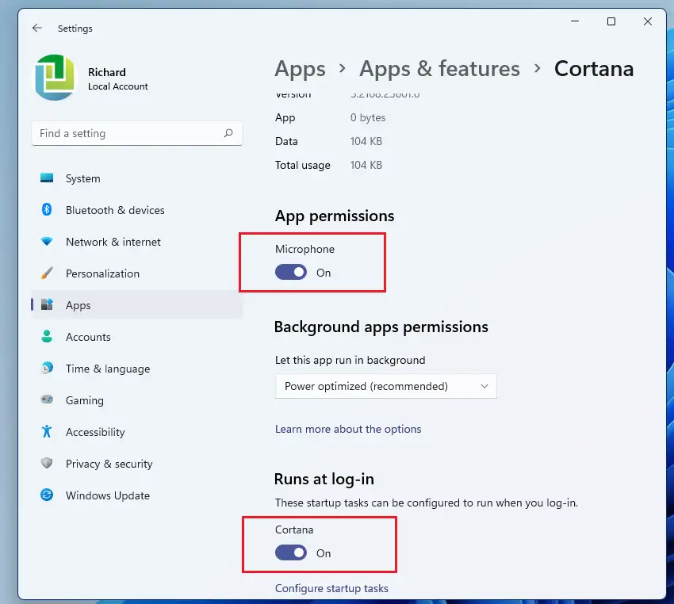Click the Richard Local Account name
This screenshot has height=604, width=674.
point(118,78)
